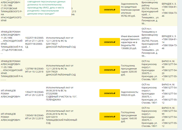Click ИП ХРАМЦОВ РОМАН in the 139345/18/23040-ИП row
Viewport: 182px width, 130px height.
10,117
